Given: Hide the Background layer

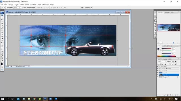Looking at the screenshot, I should tap(158, 77).
